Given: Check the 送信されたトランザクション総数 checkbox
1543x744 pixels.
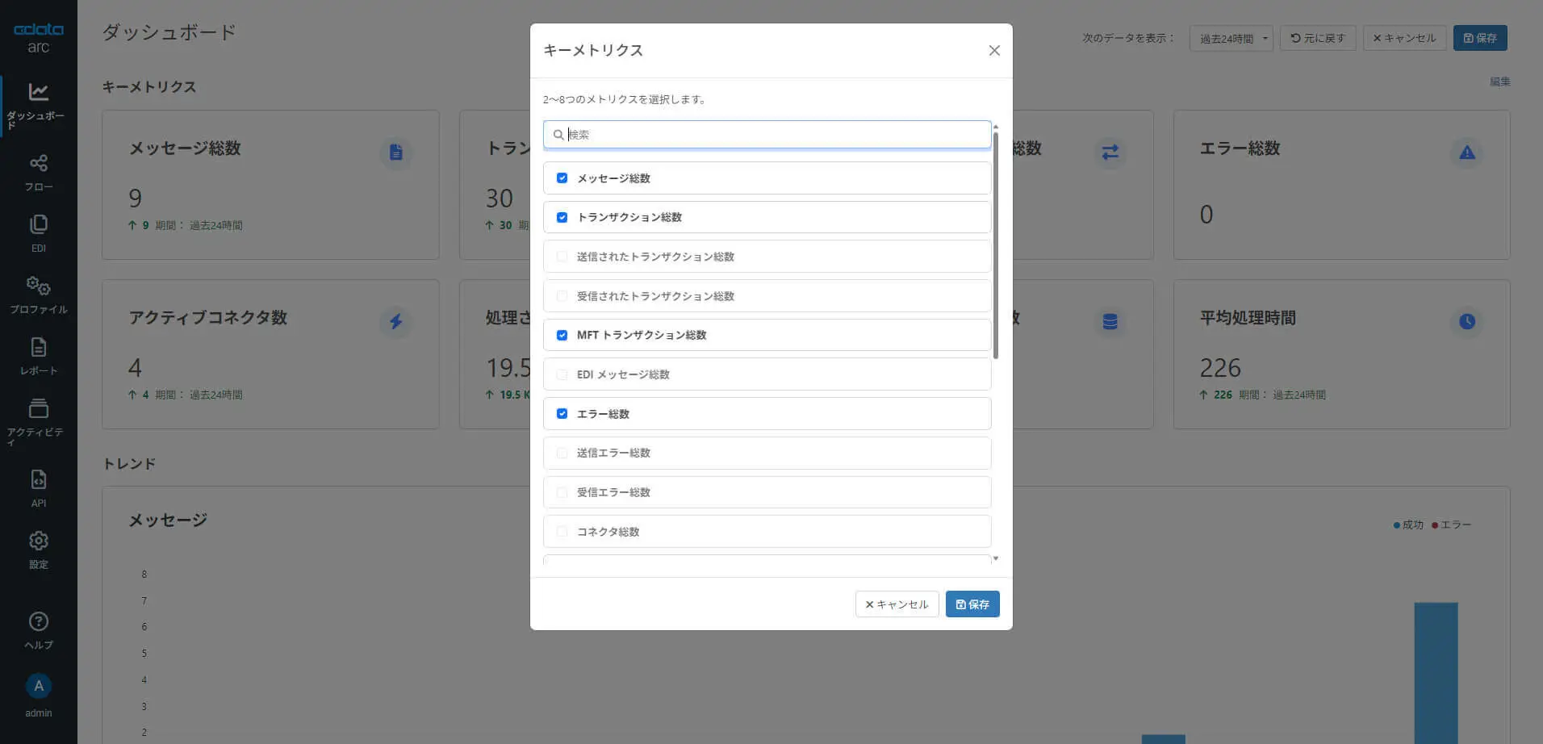Looking at the screenshot, I should tap(562, 257).
